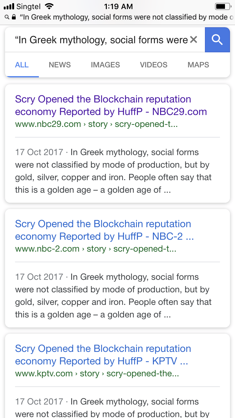Image resolution: width=235 pixels, height=418 pixels.
Task: Select the MAPS tab
Action: [198, 65]
